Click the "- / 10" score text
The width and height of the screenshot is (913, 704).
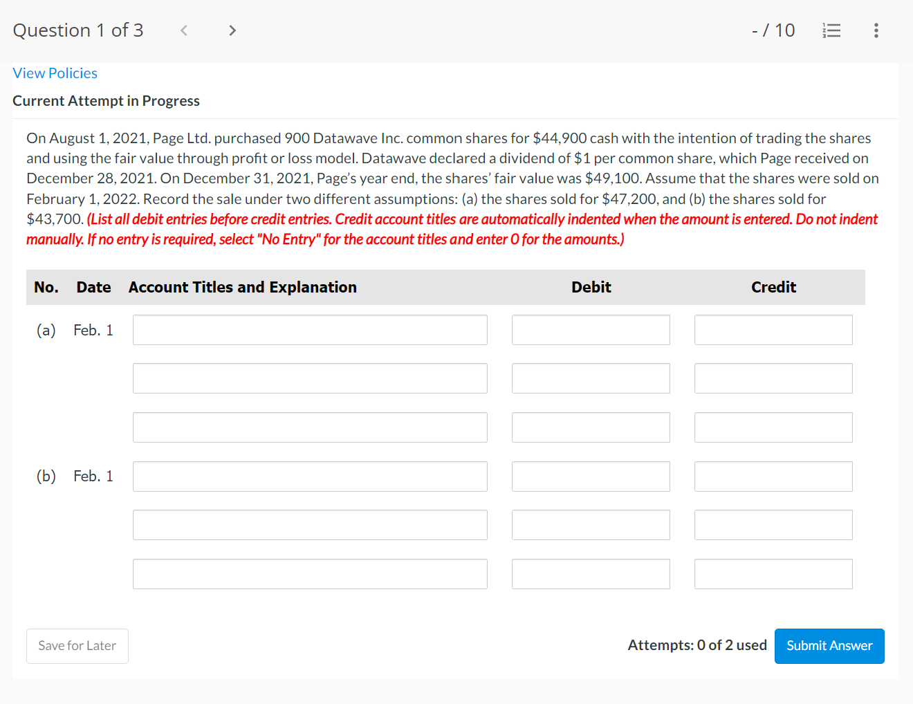point(773,30)
